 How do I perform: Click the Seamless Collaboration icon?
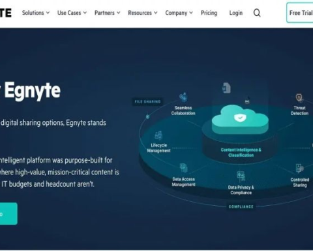click(183, 97)
